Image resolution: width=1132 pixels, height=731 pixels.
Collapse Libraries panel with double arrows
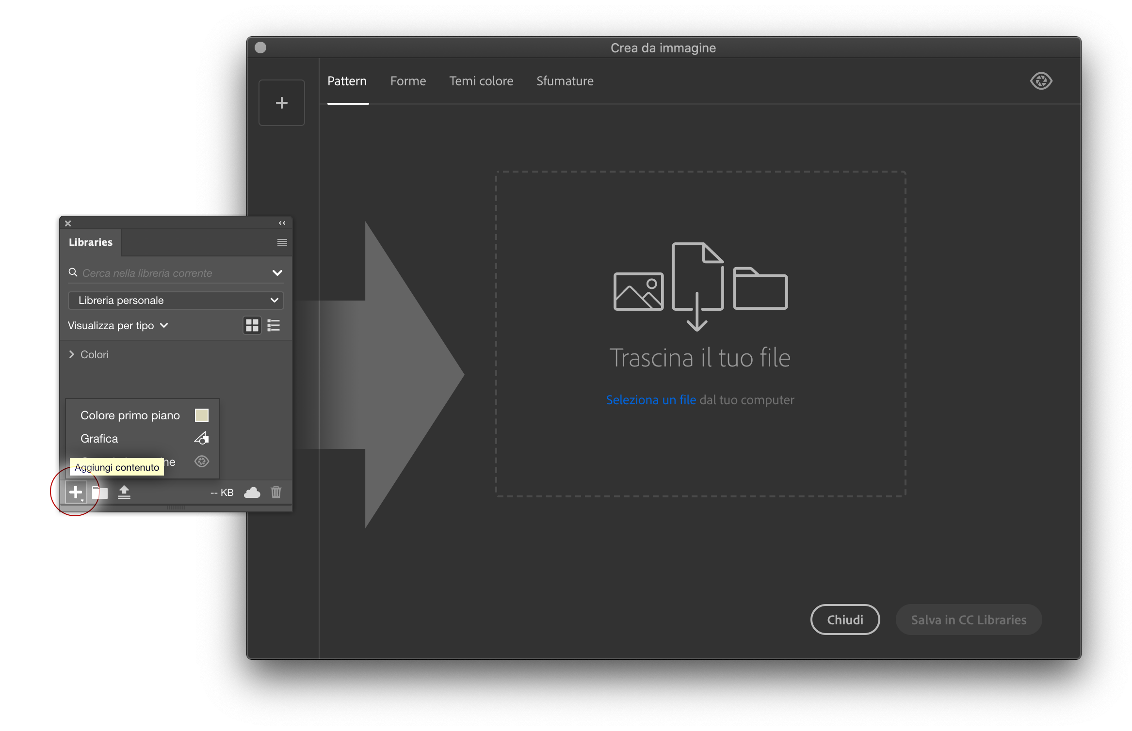282,223
